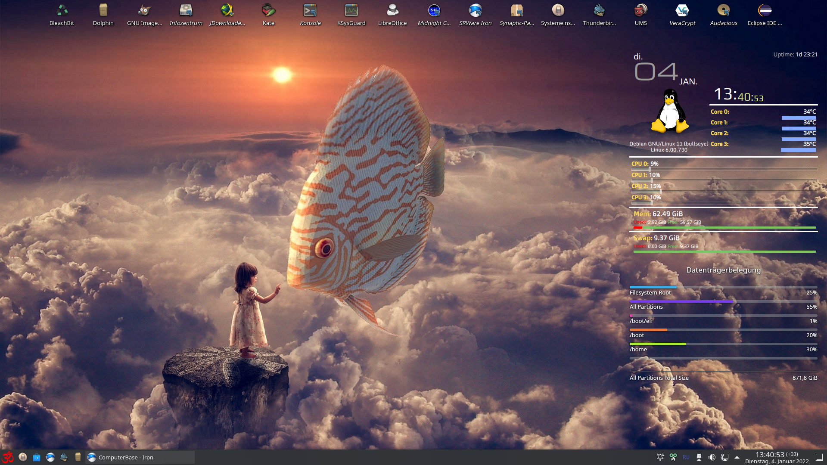Launch Dolphin file manager from desktop

point(103,11)
